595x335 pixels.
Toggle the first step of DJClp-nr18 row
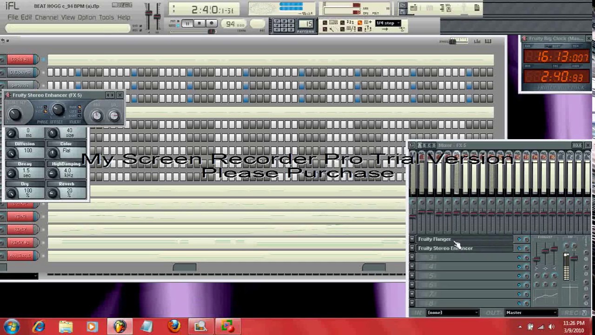[x=50, y=72]
